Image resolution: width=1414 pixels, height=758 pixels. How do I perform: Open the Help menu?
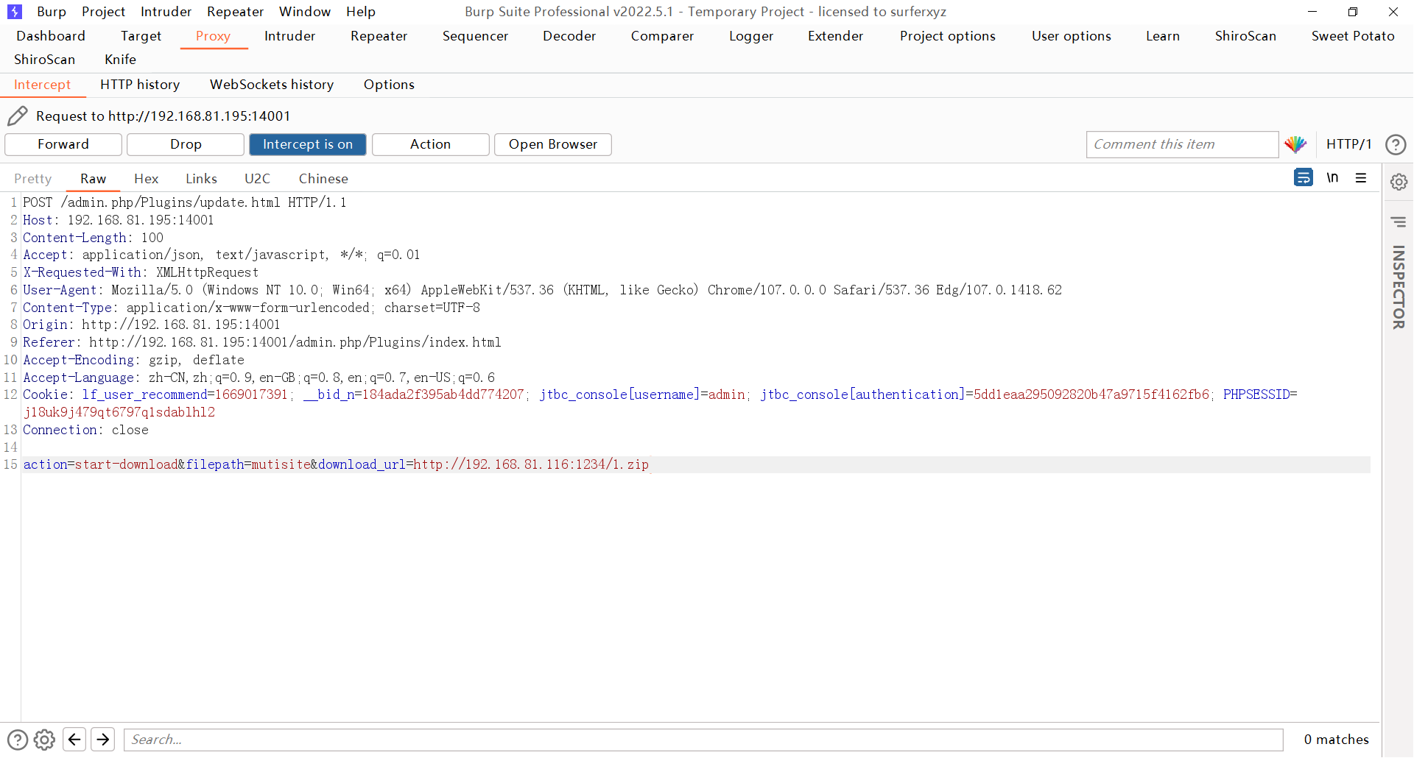pos(361,12)
